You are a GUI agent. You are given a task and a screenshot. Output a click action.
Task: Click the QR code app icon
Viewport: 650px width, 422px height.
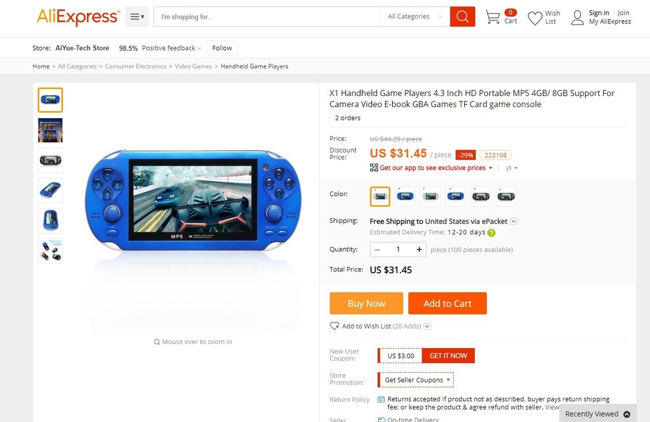(374, 168)
